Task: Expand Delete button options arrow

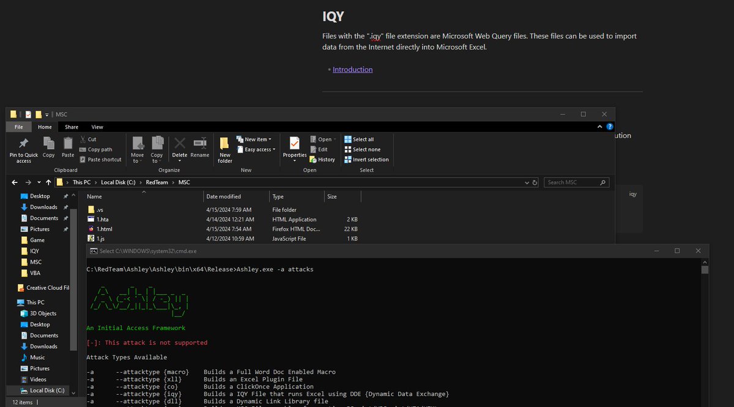Action: (180, 161)
